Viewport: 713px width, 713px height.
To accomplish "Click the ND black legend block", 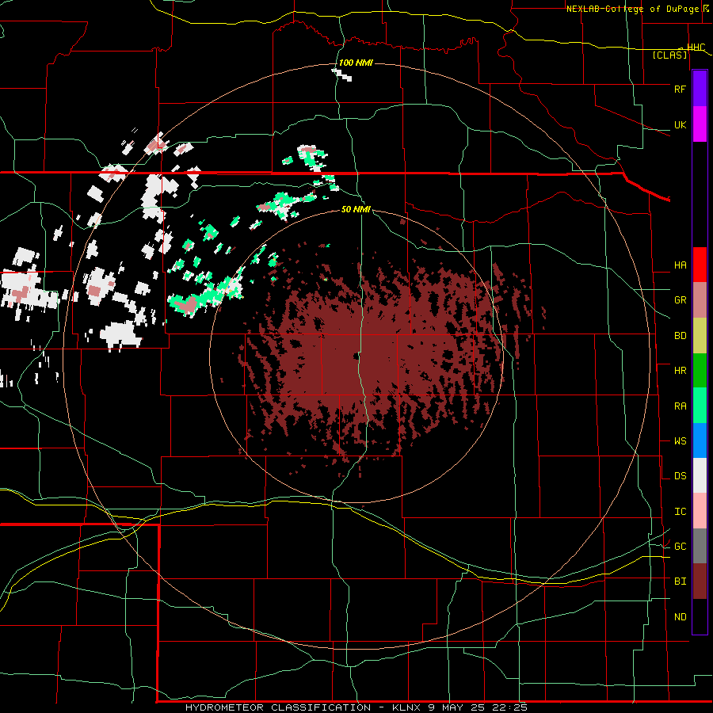I will (x=700, y=616).
